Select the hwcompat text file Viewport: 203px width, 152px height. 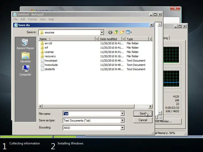[51, 61]
